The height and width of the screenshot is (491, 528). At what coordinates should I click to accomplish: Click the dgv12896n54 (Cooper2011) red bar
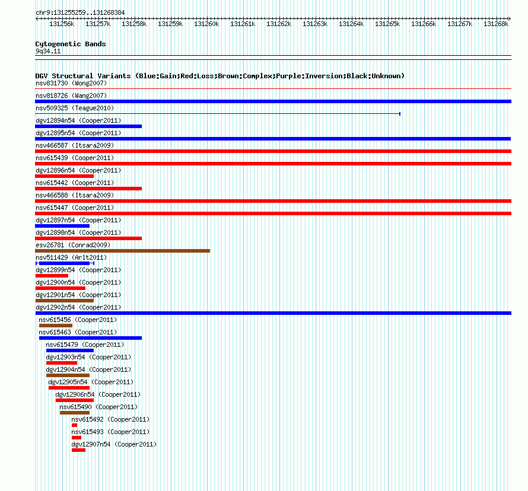(64, 176)
